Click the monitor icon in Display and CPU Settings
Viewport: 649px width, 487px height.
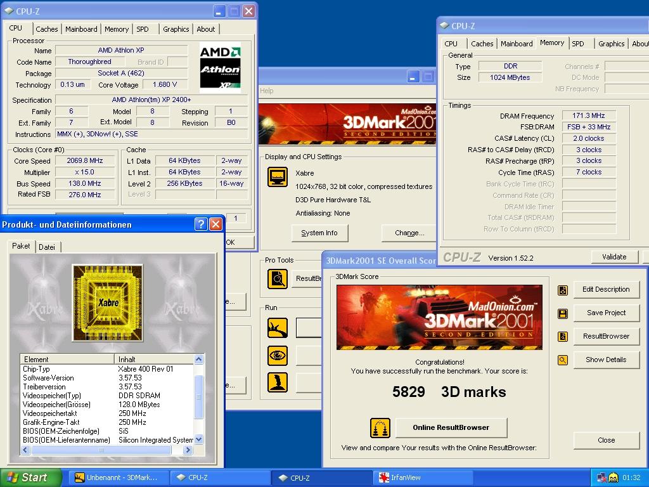point(278,177)
